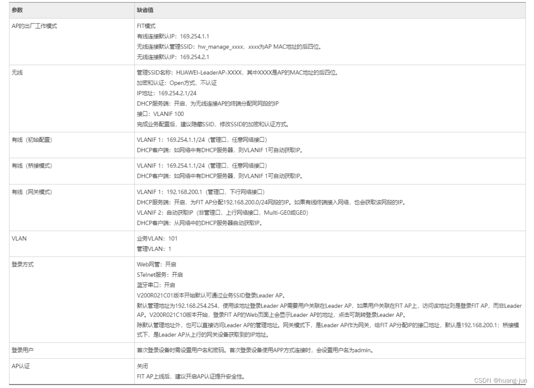
Task: Click the '缺省值' column header
Action: tap(146, 10)
